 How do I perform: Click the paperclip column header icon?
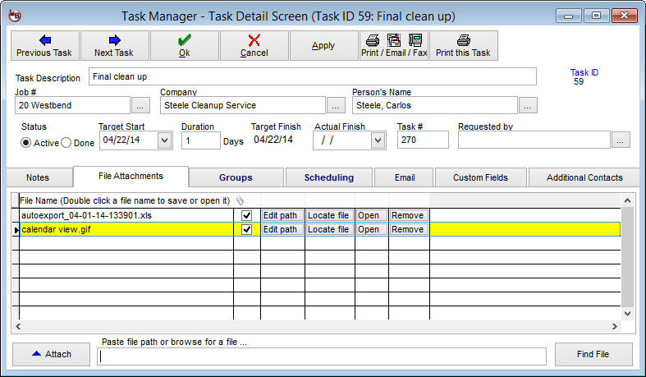(x=240, y=200)
